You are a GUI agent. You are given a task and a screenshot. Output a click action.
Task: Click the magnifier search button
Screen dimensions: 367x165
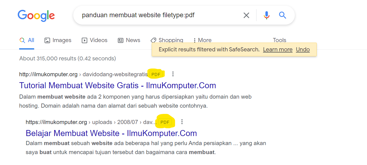[282, 15]
